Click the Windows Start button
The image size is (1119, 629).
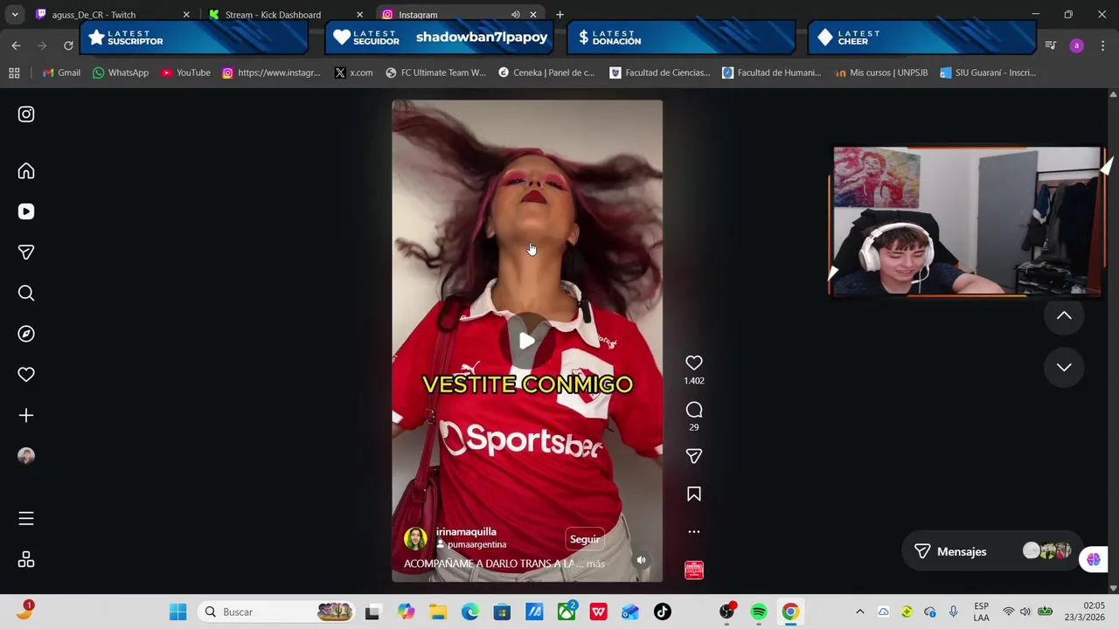tap(177, 612)
